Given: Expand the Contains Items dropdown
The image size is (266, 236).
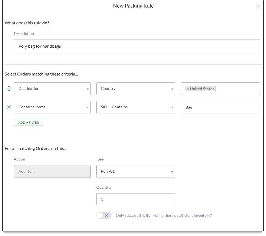Looking at the screenshot, I should click(x=52, y=107).
